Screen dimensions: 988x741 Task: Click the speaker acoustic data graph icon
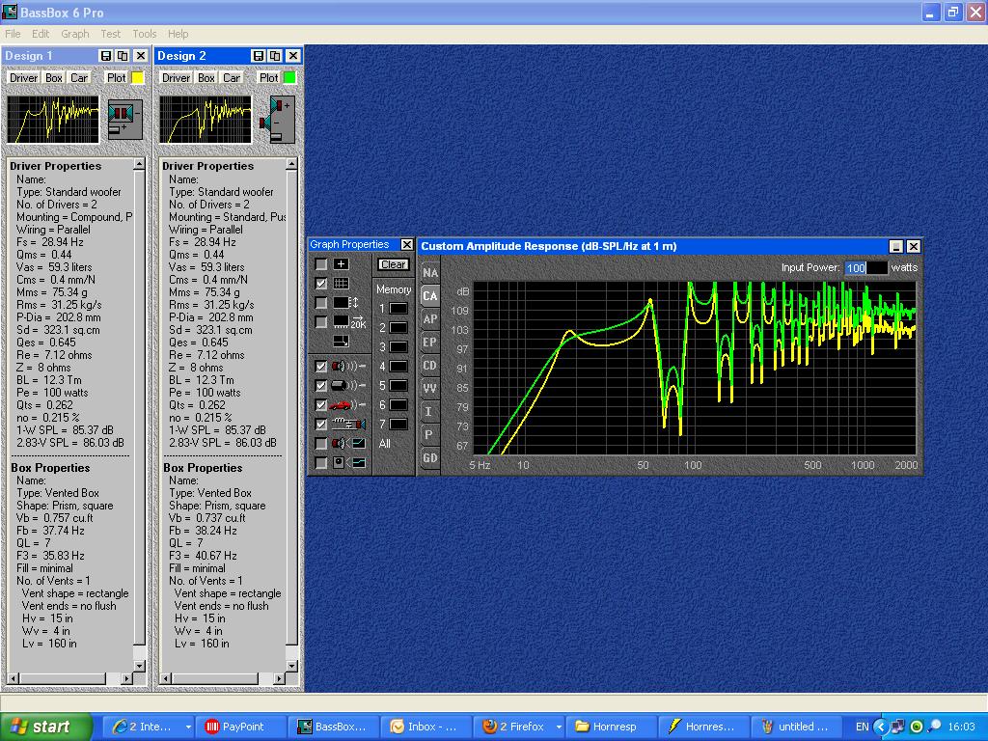[x=348, y=444]
